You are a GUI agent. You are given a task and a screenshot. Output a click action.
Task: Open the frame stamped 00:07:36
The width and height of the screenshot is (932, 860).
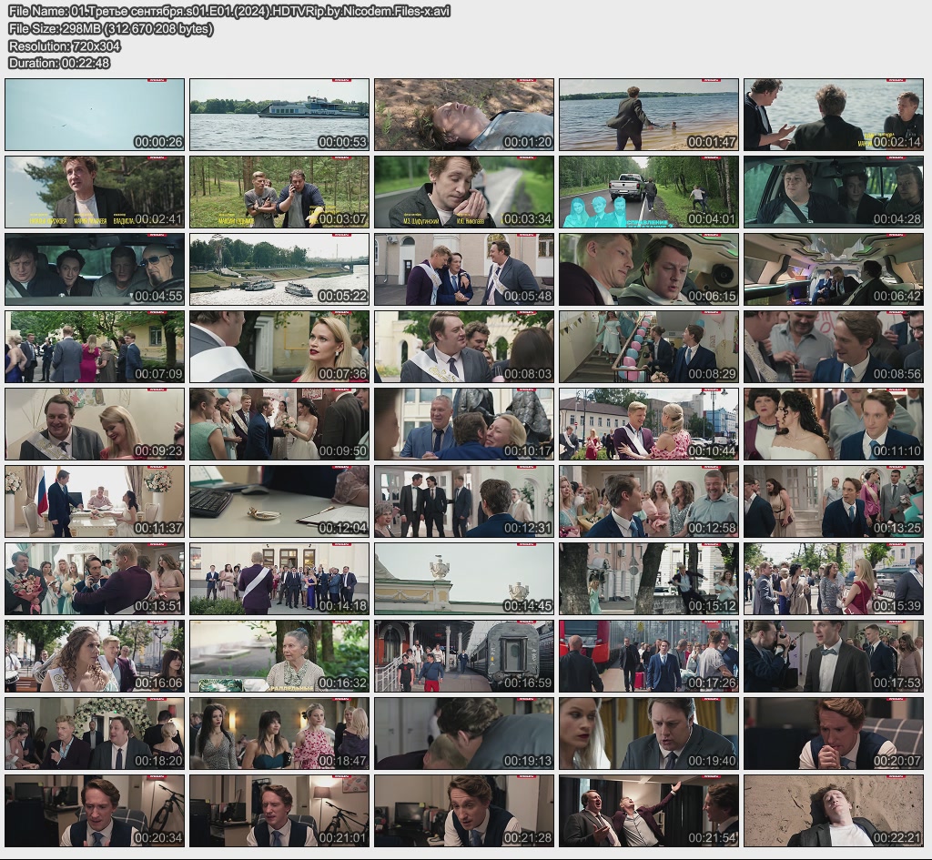coord(279,347)
